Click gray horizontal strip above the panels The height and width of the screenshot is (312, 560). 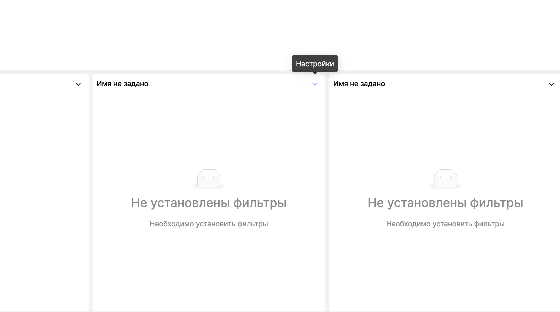170,72
